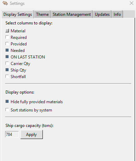
Task: Select the Display Settings tab
Action: (x=18, y=14)
